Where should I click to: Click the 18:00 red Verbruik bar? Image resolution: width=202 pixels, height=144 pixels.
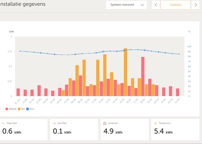(143, 76)
